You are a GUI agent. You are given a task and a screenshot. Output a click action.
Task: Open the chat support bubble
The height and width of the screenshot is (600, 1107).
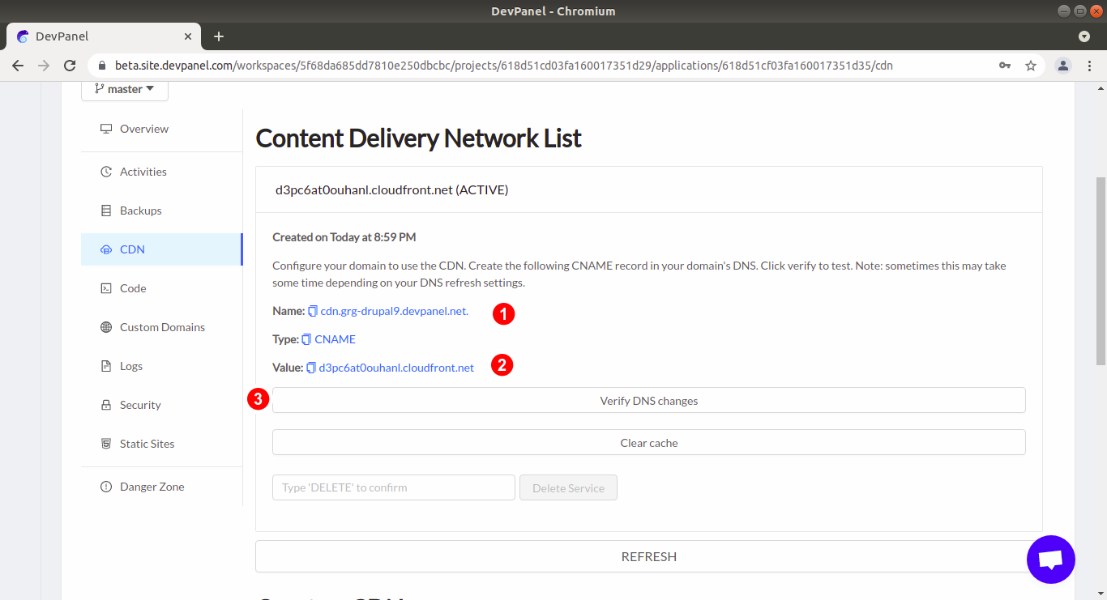click(1051, 560)
